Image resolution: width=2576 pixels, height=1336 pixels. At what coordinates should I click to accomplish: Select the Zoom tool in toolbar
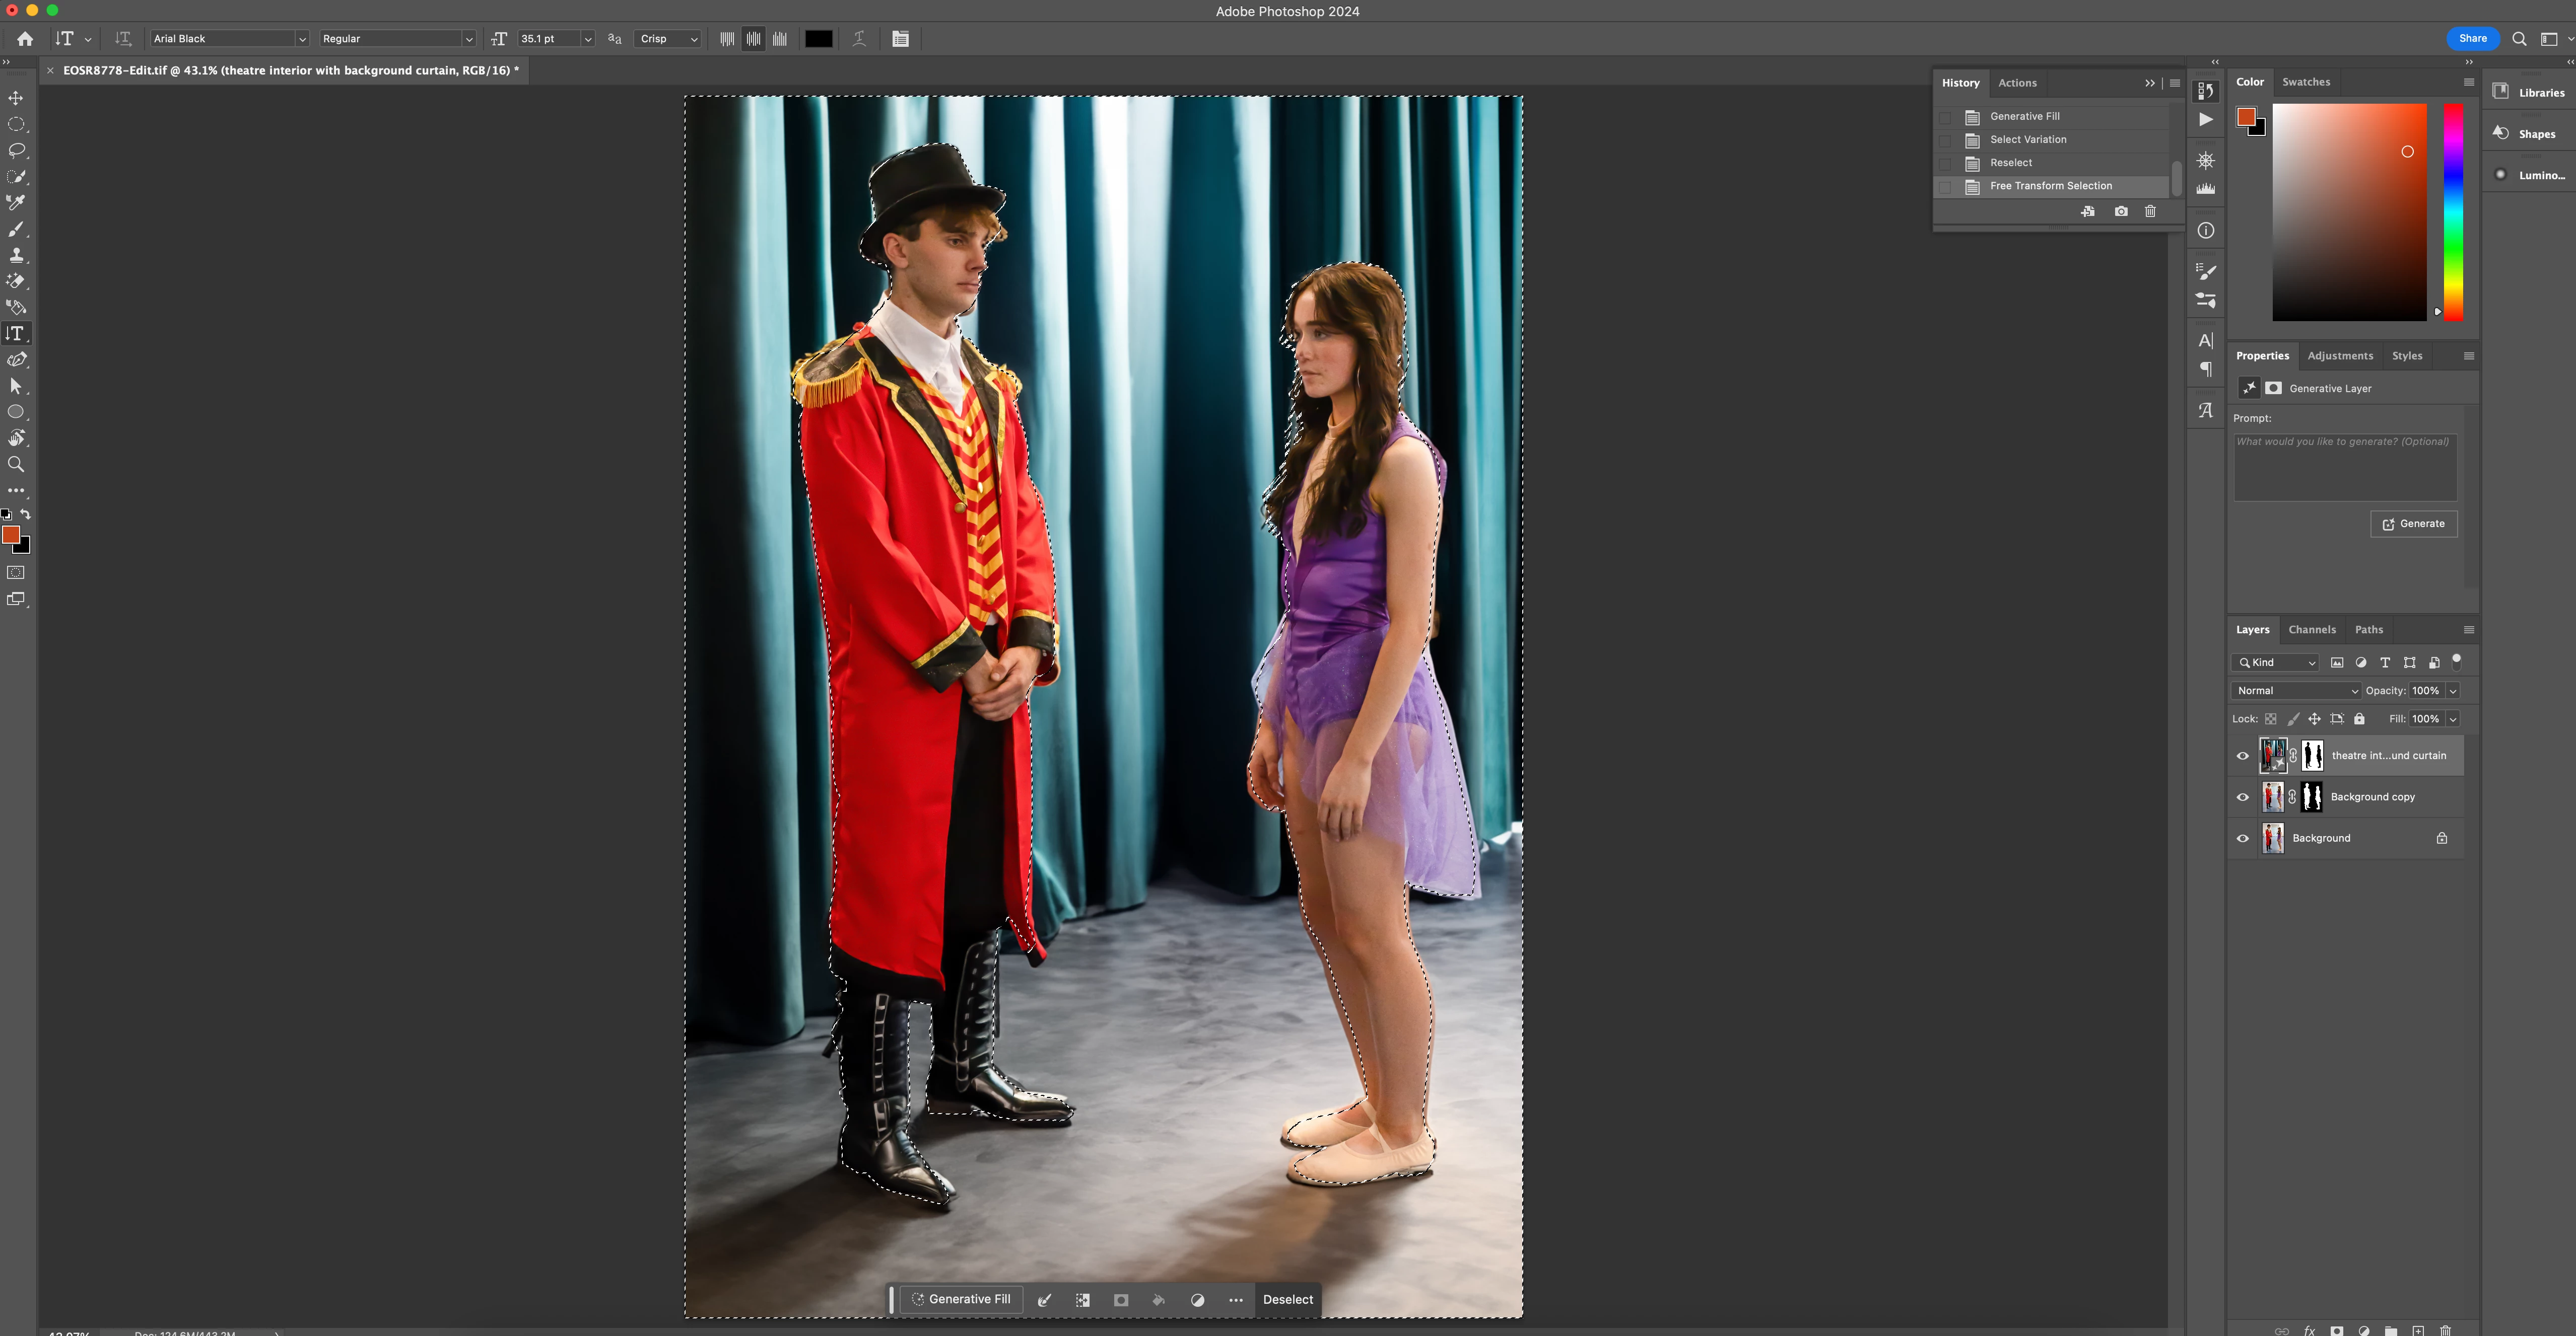coord(16,464)
